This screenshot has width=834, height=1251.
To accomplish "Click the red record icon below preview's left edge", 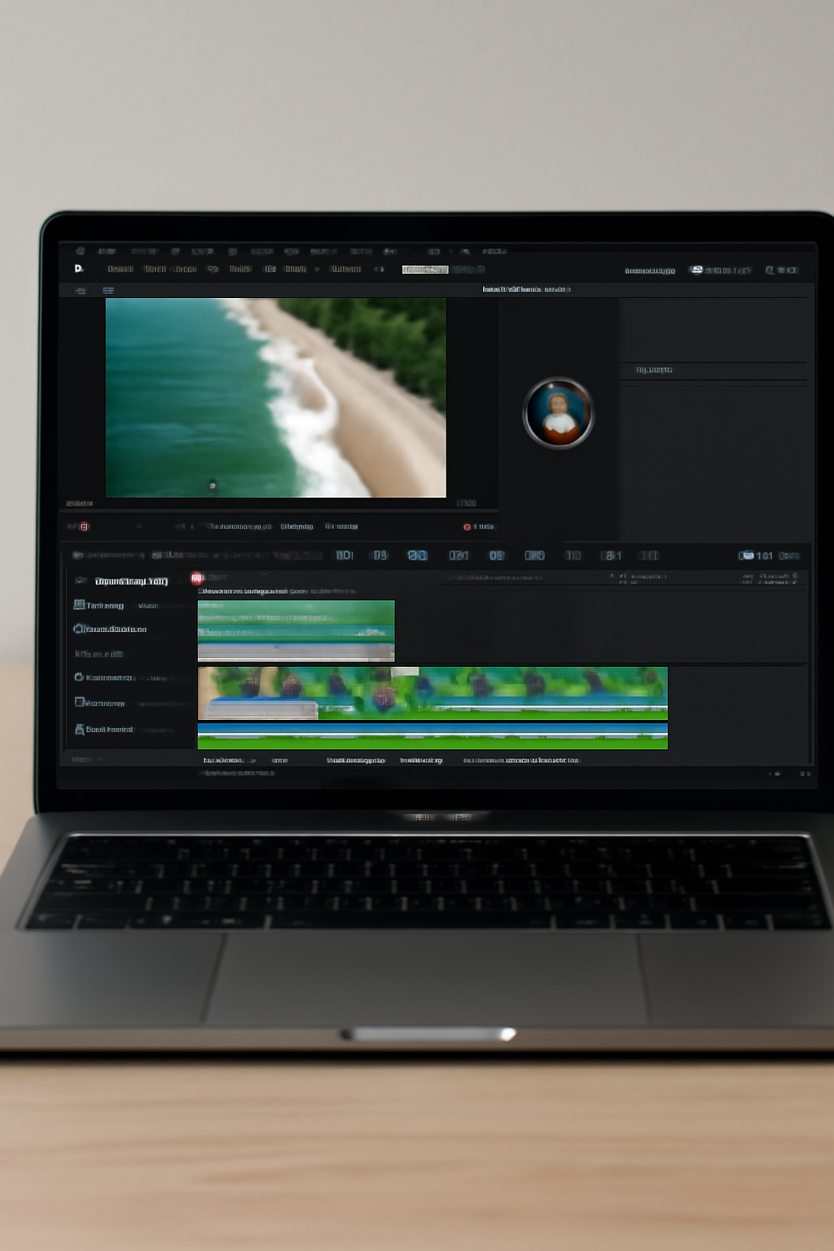I will click(84, 527).
